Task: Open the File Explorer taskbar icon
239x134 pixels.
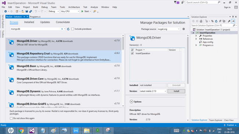Action: coord(86,130)
